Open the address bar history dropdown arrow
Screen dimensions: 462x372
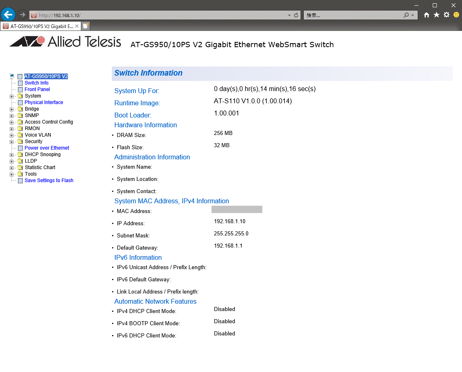[x=289, y=15]
